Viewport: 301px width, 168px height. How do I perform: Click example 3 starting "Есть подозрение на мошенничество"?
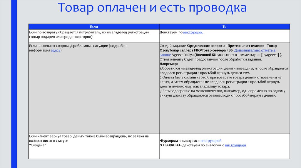pyautogui.click(x=223, y=93)
